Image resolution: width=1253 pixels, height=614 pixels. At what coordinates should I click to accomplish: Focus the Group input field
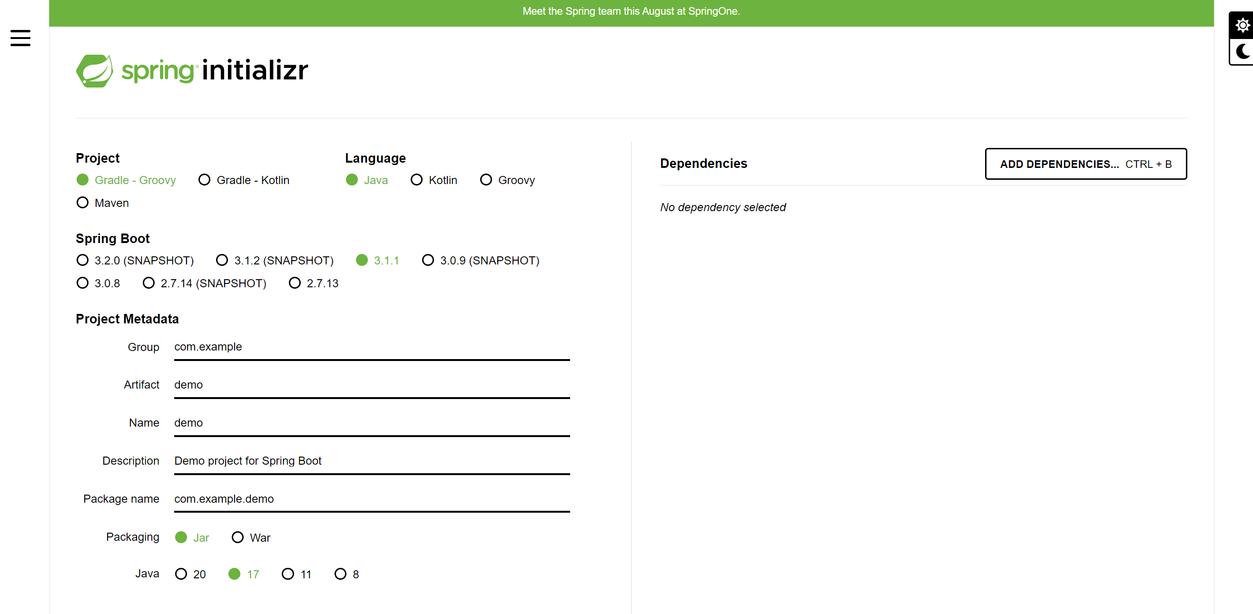372,348
